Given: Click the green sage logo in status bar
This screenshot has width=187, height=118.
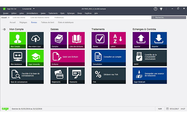Looking at the screenshot, I should coord(5,109).
